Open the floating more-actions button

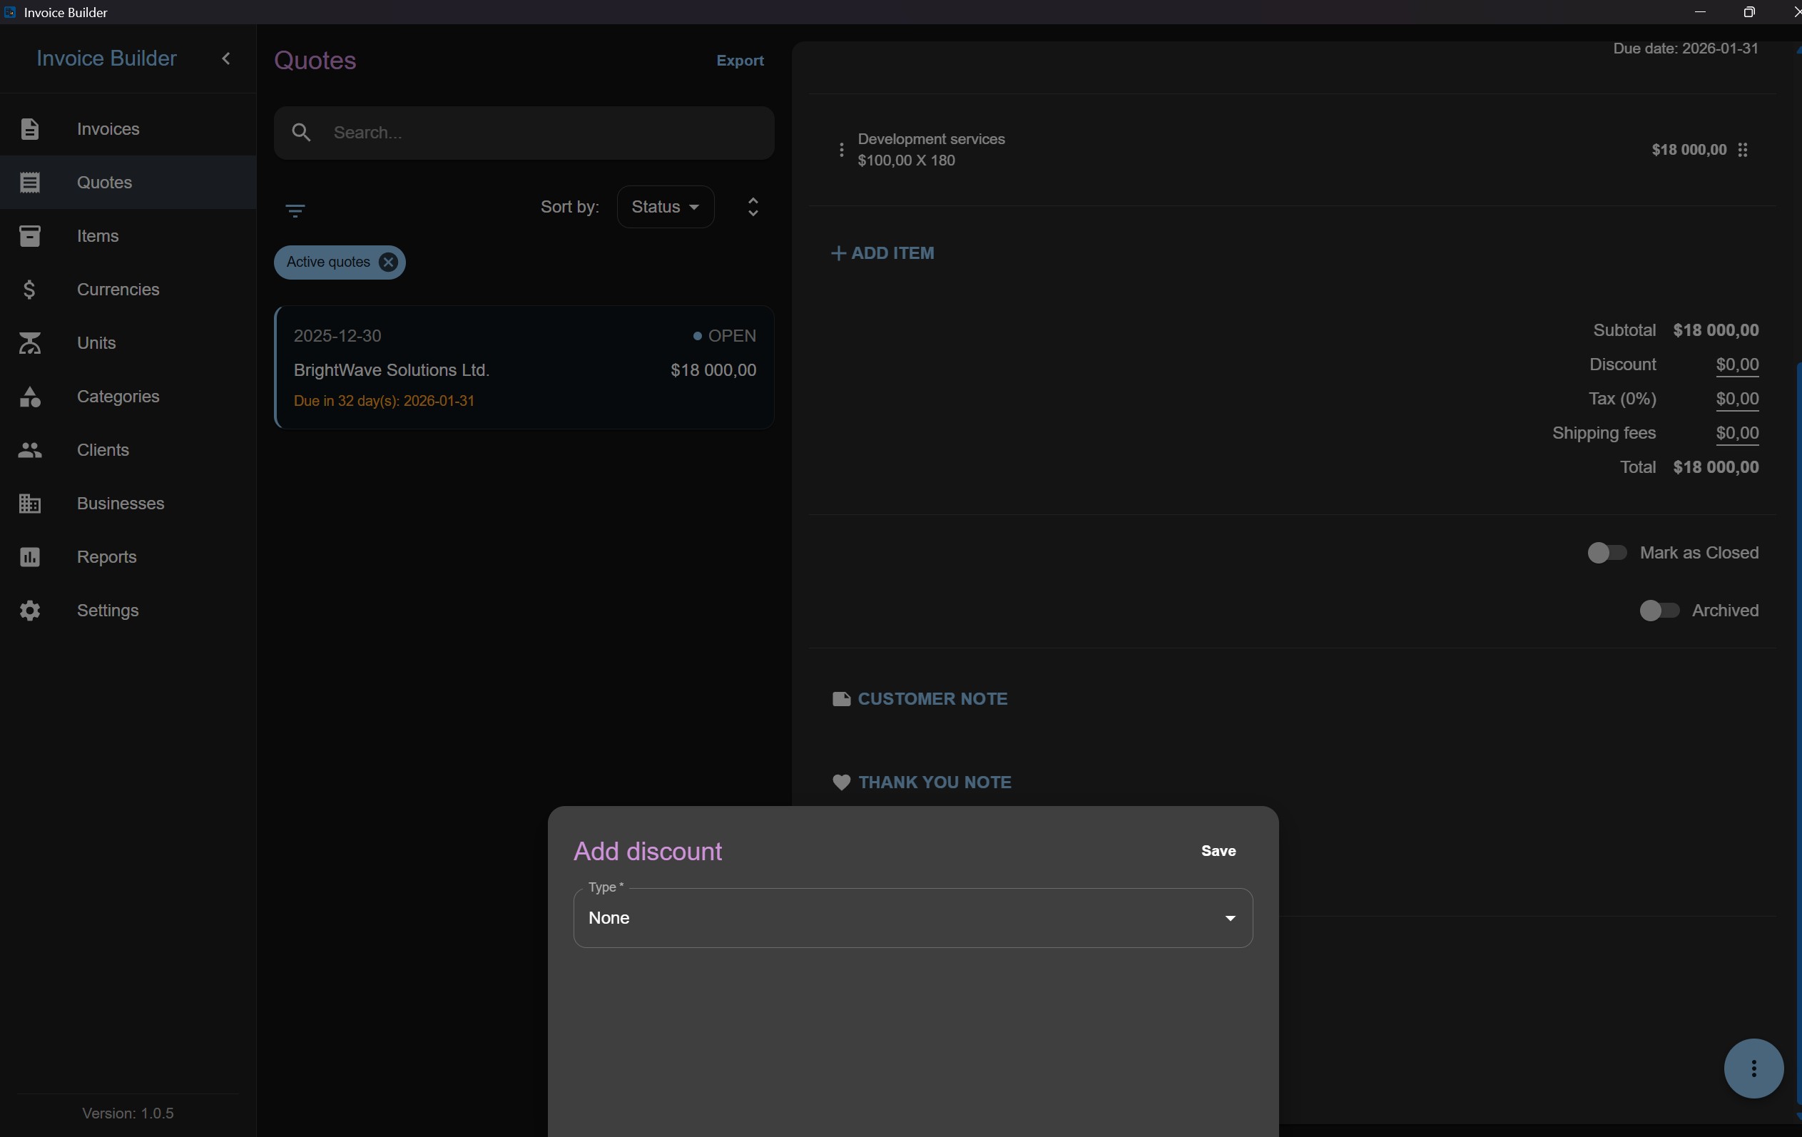(1753, 1067)
